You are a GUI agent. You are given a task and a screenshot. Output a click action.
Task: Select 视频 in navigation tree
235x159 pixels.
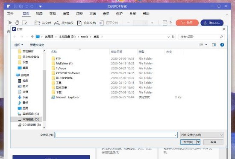[25, 81]
